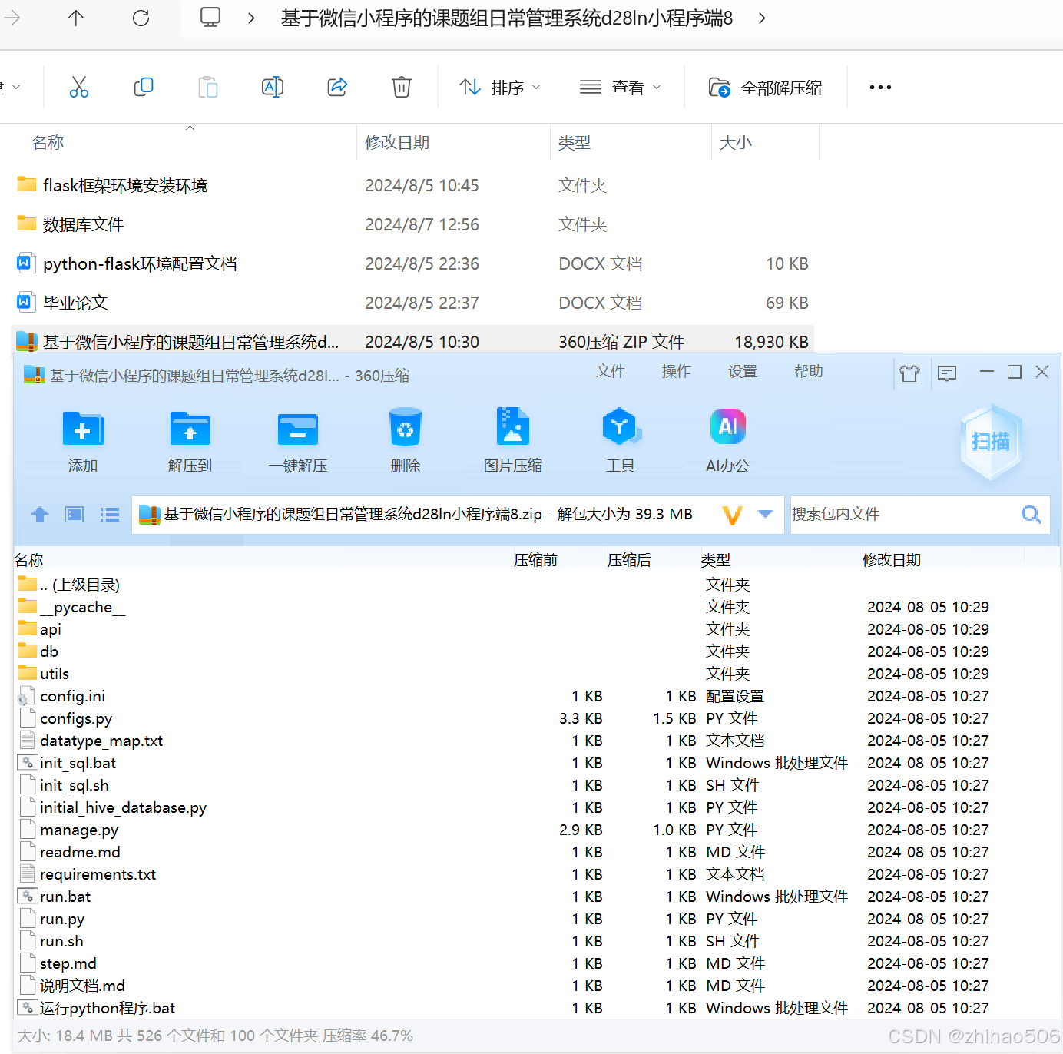This screenshot has height=1054, width=1063.
Task: Click the 扫描 scan hexagon button
Action: pyautogui.click(x=991, y=442)
